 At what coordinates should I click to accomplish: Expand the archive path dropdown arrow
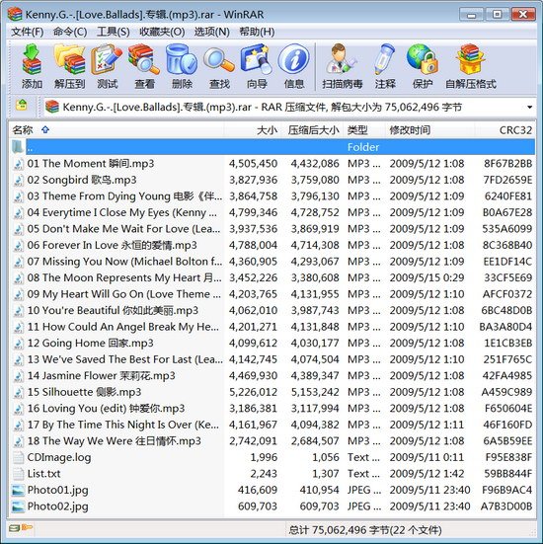pyautogui.click(x=529, y=108)
